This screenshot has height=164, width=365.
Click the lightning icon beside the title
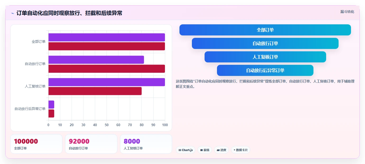12,13
